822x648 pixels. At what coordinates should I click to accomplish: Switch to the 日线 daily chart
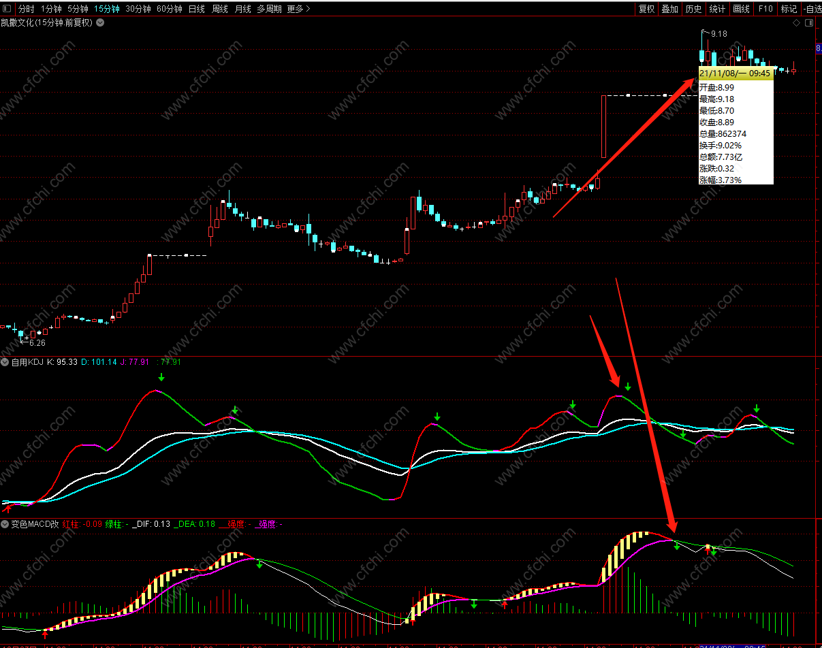pyautogui.click(x=196, y=9)
